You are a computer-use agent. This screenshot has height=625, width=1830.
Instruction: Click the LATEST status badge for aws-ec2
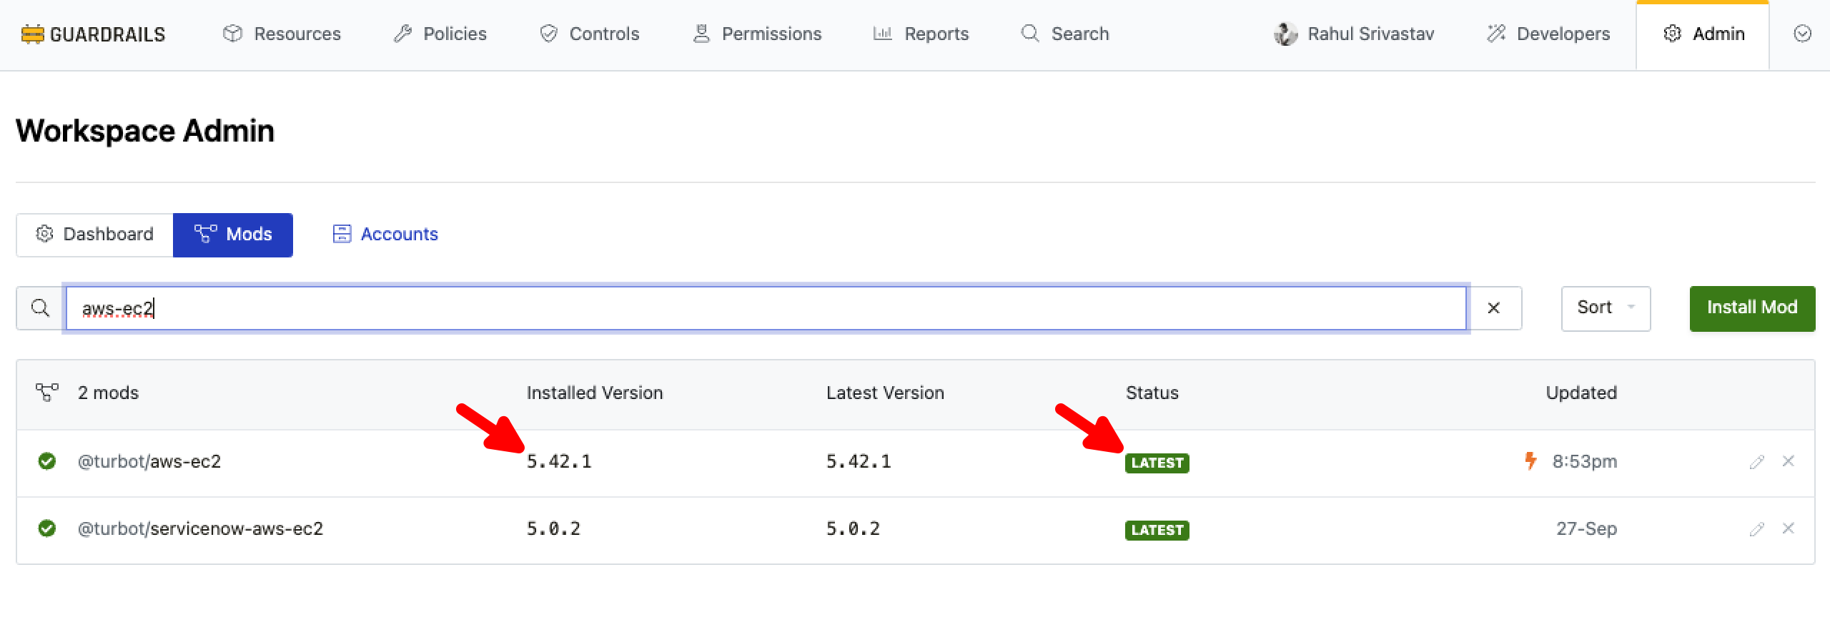pos(1157,463)
